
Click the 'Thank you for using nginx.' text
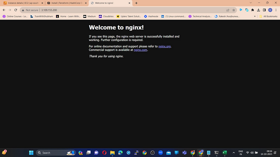coord(106,56)
